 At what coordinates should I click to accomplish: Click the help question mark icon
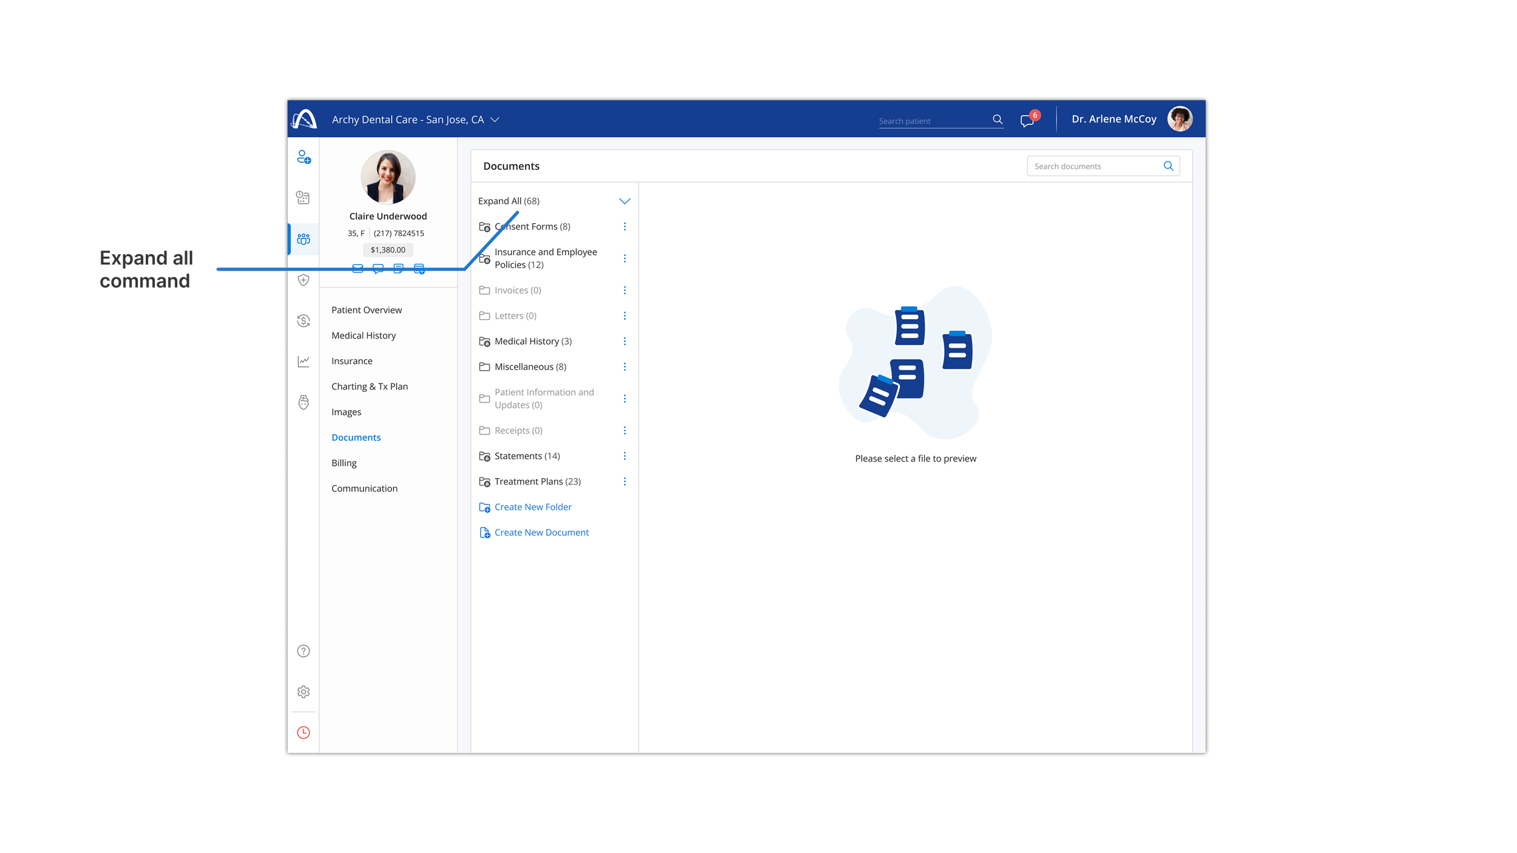(x=303, y=651)
